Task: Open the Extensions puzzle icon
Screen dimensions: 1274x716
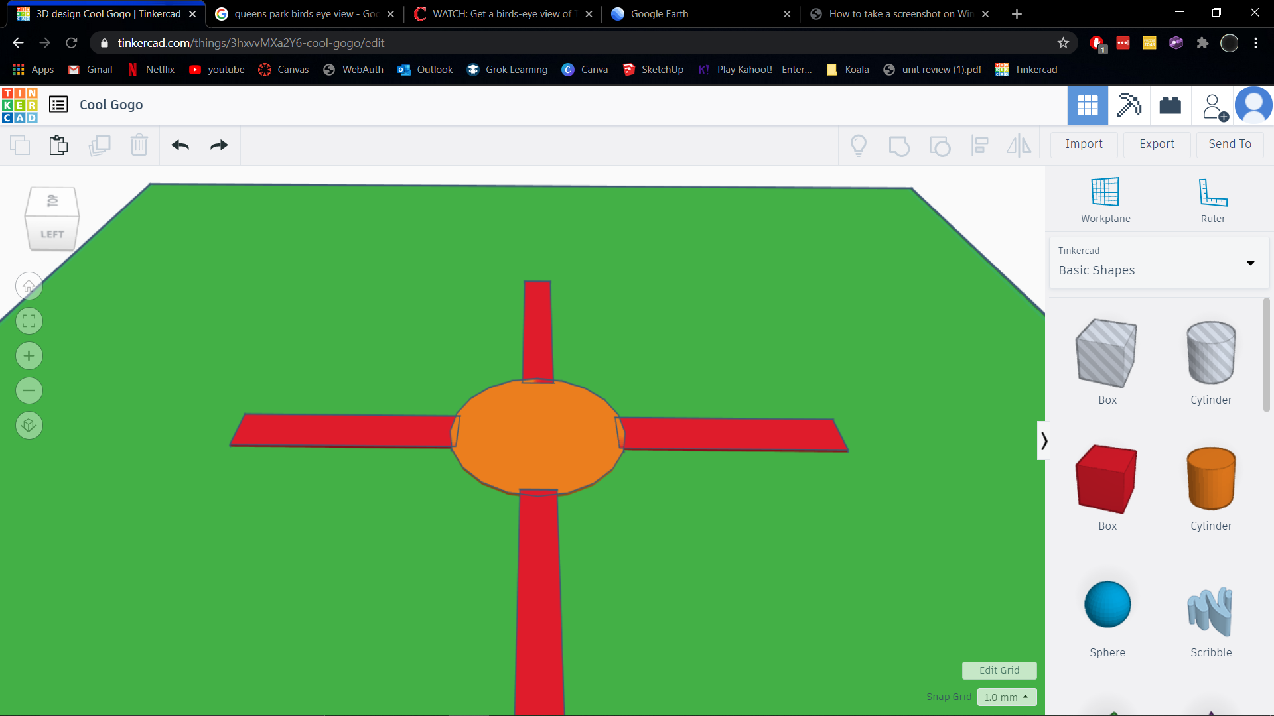Action: [1202, 43]
